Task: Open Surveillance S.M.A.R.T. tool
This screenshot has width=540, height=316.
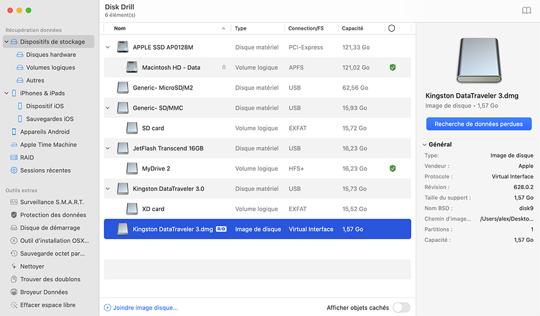Action: click(x=52, y=202)
